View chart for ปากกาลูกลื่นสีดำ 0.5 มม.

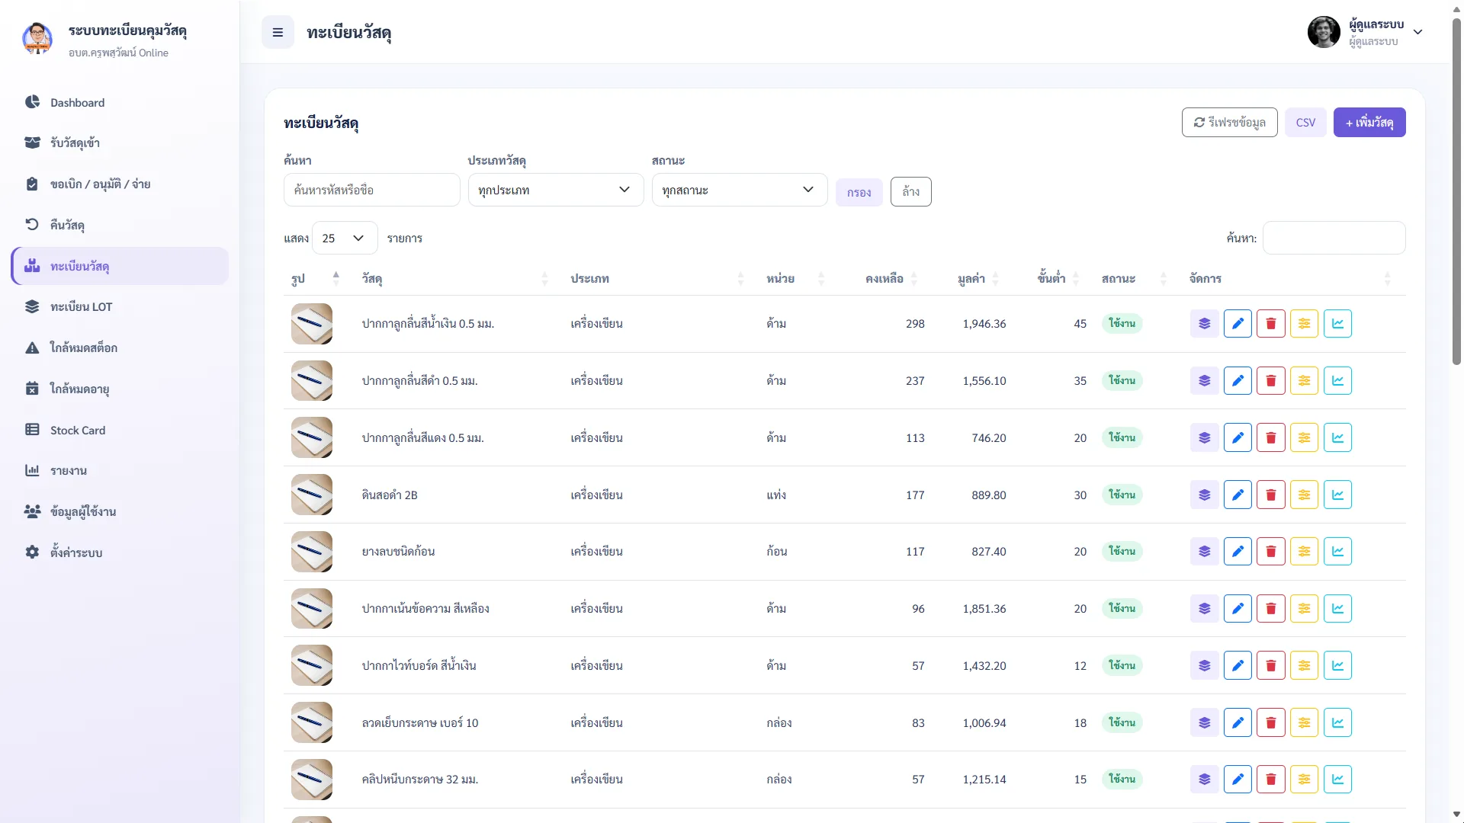point(1337,380)
